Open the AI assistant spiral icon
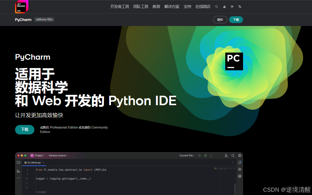The height and width of the screenshot is (195, 312). (240, 169)
